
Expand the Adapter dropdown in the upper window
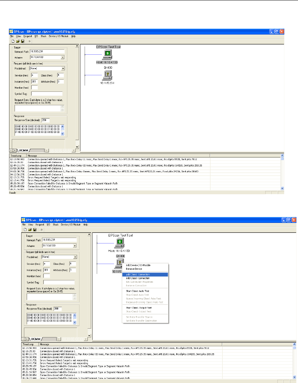tap(62, 57)
